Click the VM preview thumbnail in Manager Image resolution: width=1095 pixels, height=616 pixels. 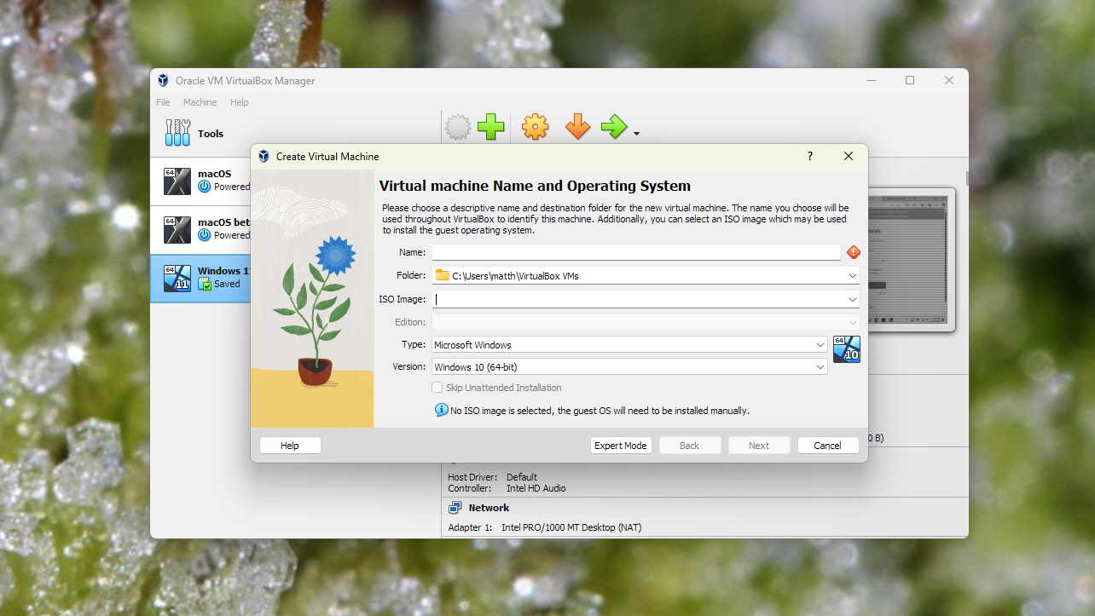coord(912,259)
